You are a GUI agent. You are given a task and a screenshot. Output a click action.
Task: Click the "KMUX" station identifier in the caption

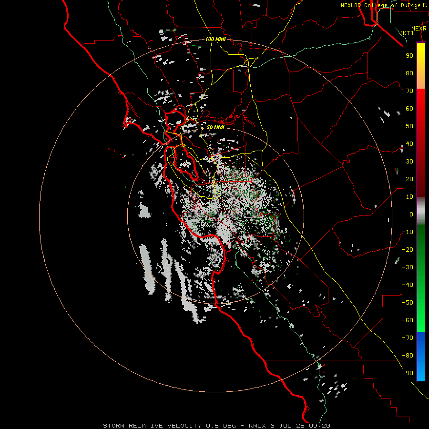257,426
